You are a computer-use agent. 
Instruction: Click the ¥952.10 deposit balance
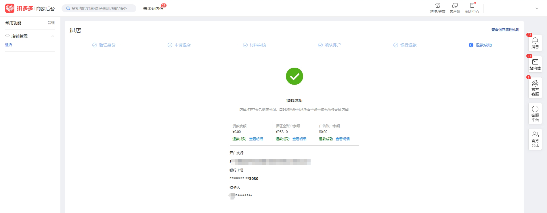(282, 132)
